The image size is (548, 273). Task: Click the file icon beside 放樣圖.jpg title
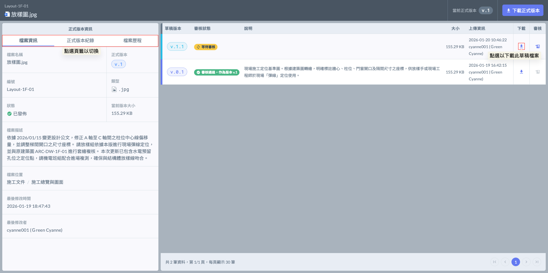pyautogui.click(x=7, y=14)
